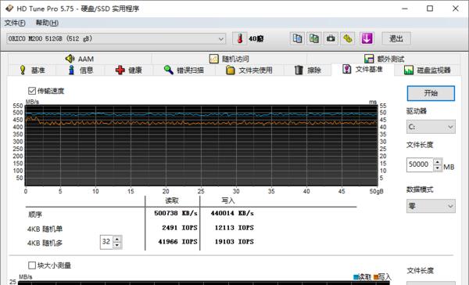Screen dimensions: 469x285
Task: Click the orange 写入 legend swatch
Action: click(376, 277)
